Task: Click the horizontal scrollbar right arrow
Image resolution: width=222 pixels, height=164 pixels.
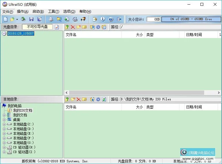Action: click(x=219, y=93)
